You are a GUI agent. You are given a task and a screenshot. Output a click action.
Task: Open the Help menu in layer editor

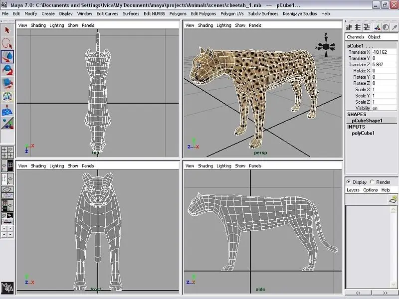[x=385, y=190]
